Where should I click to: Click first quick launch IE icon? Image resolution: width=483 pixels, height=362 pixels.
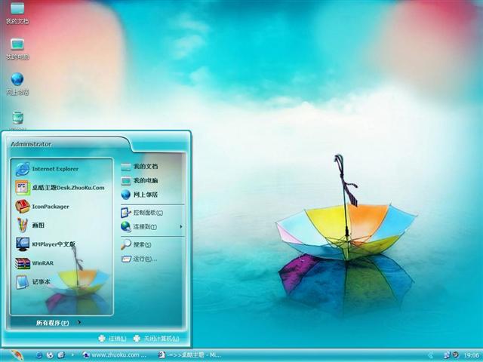click(x=39, y=355)
